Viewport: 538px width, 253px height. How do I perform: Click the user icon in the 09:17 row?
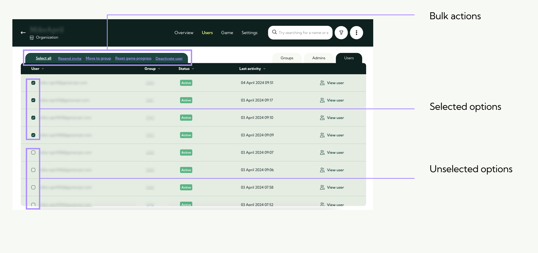[322, 100]
